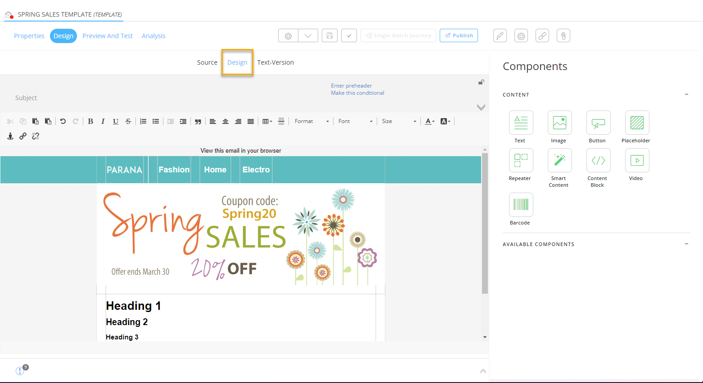The height and width of the screenshot is (383, 703).
Task: Collapse the Content components section
Action: (x=686, y=95)
